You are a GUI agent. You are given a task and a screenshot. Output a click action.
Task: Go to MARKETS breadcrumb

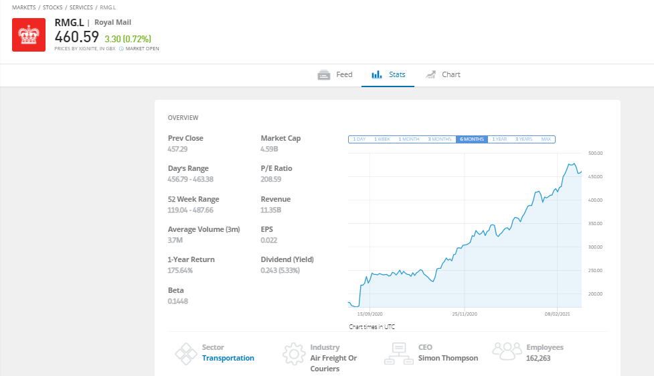coord(24,7)
